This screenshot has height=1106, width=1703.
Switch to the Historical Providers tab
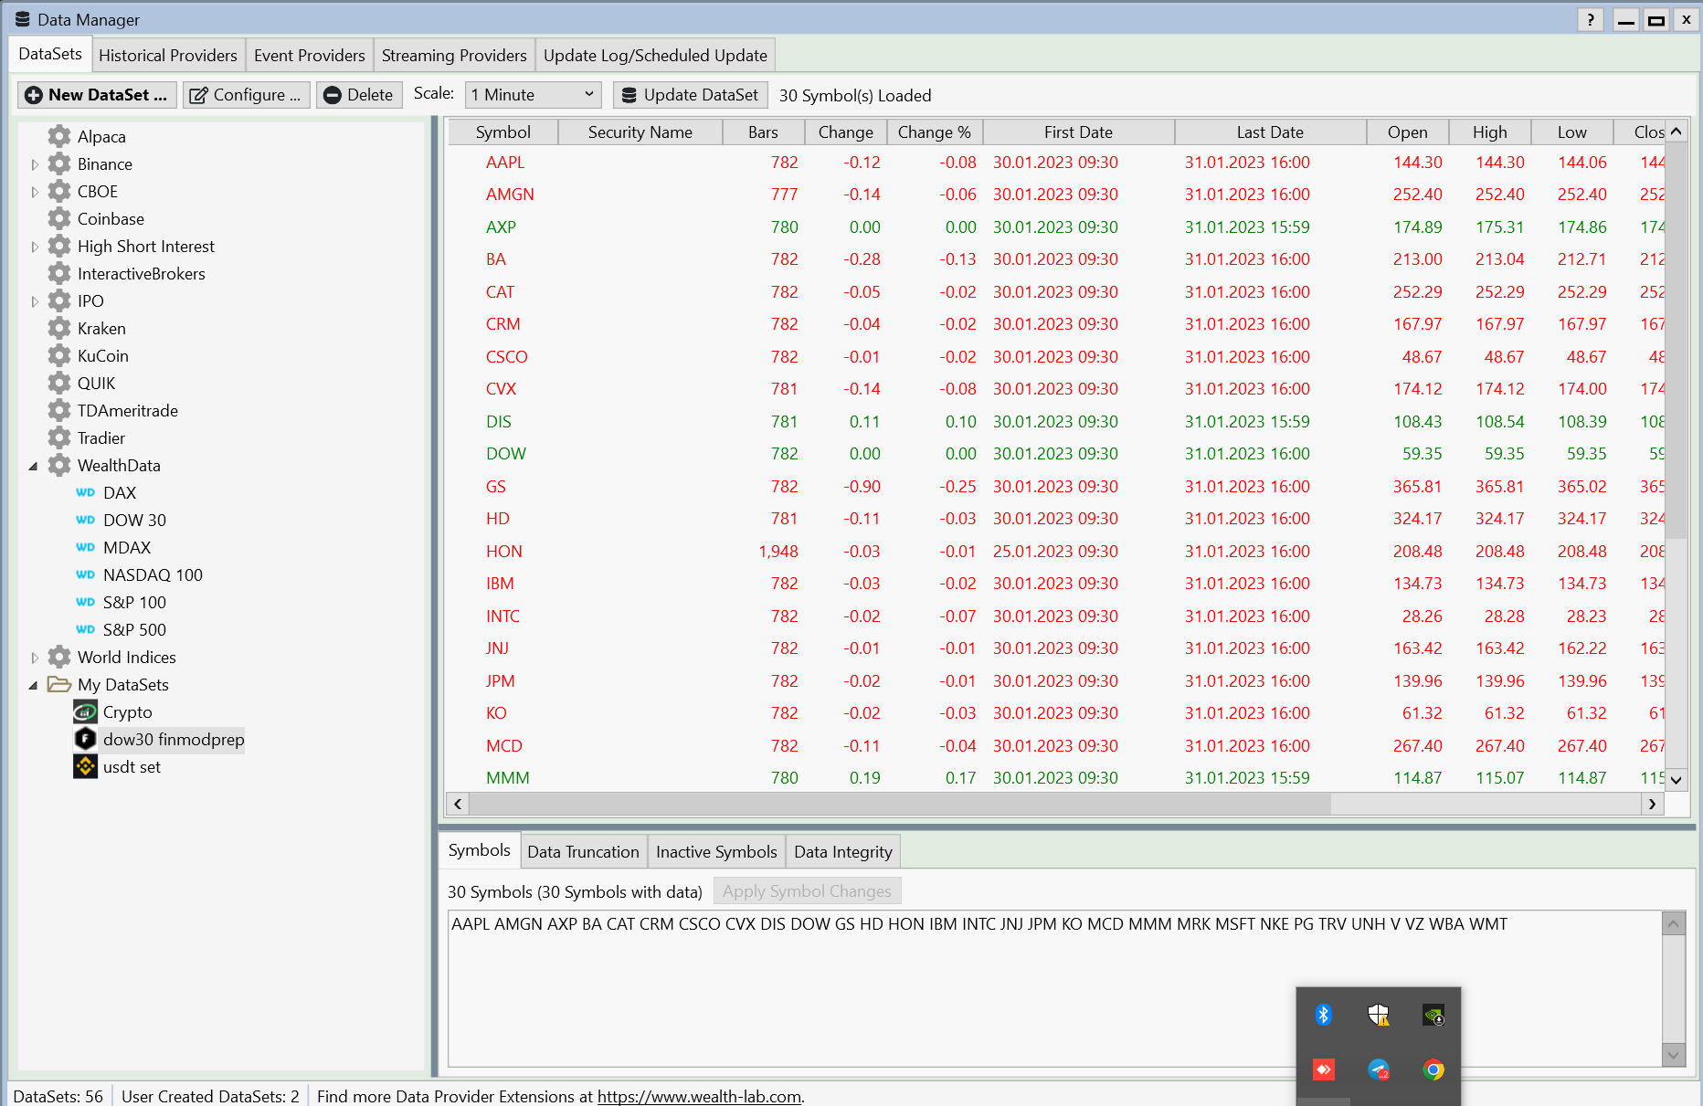tap(167, 55)
